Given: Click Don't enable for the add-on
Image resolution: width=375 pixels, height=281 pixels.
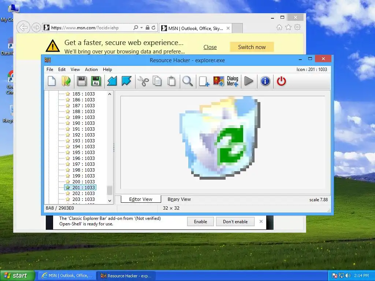Looking at the screenshot, I should point(235,221).
